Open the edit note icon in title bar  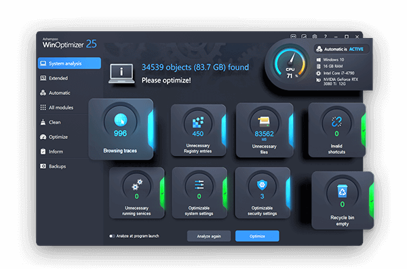tap(304, 37)
